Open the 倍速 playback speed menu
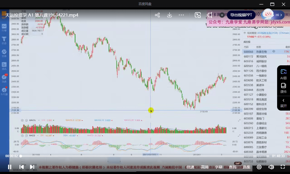 [x=190, y=167]
